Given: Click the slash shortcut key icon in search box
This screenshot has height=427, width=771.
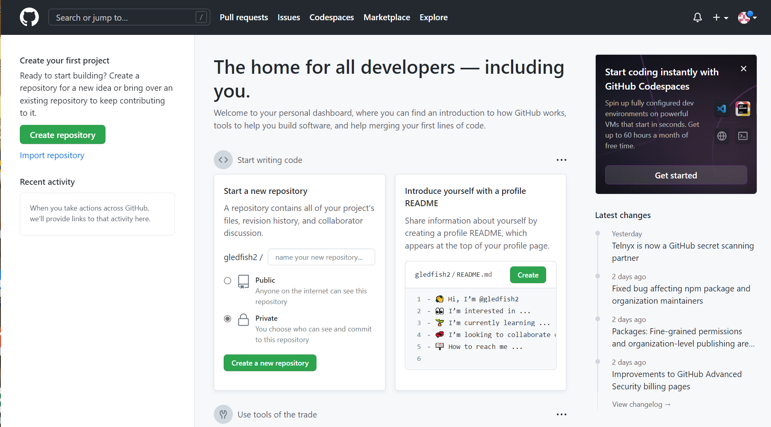Looking at the screenshot, I should coord(201,17).
